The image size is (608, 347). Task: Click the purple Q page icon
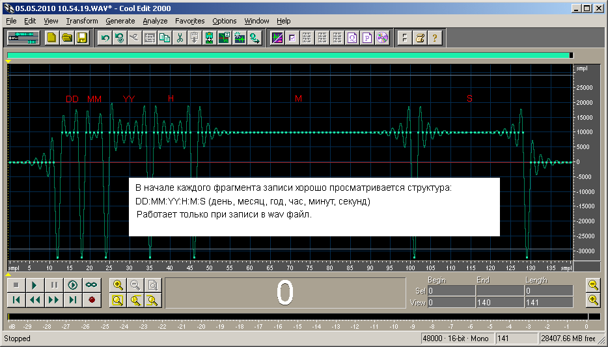pyautogui.click(x=352, y=38)
